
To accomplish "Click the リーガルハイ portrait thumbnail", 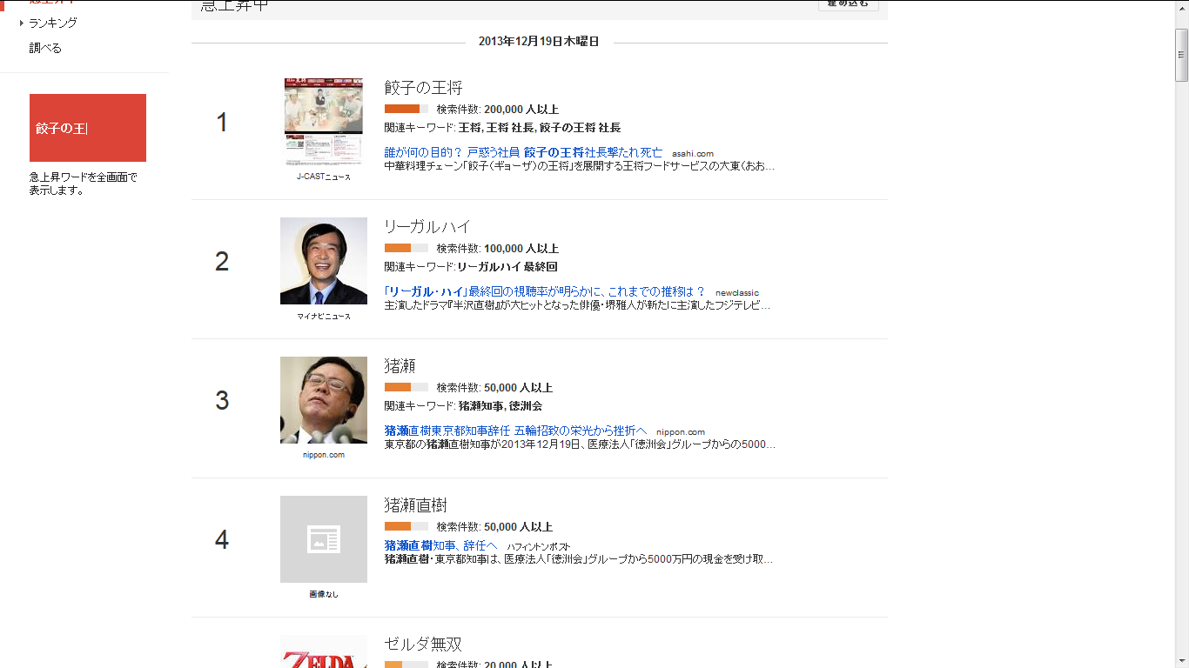I will pyautogui.click(x=324, y=261).
